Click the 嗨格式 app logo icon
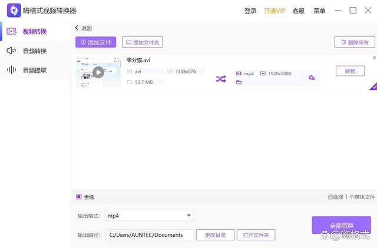 [x=14, y=11]
